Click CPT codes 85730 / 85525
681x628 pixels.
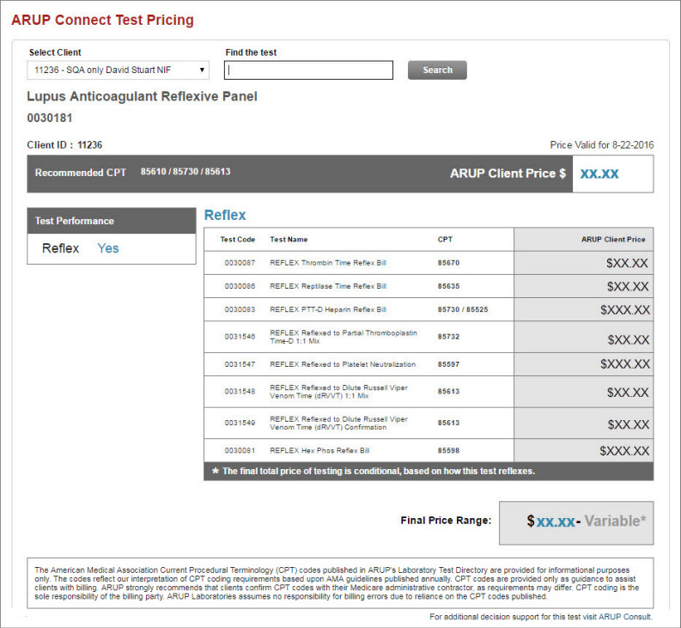point(463,309)
